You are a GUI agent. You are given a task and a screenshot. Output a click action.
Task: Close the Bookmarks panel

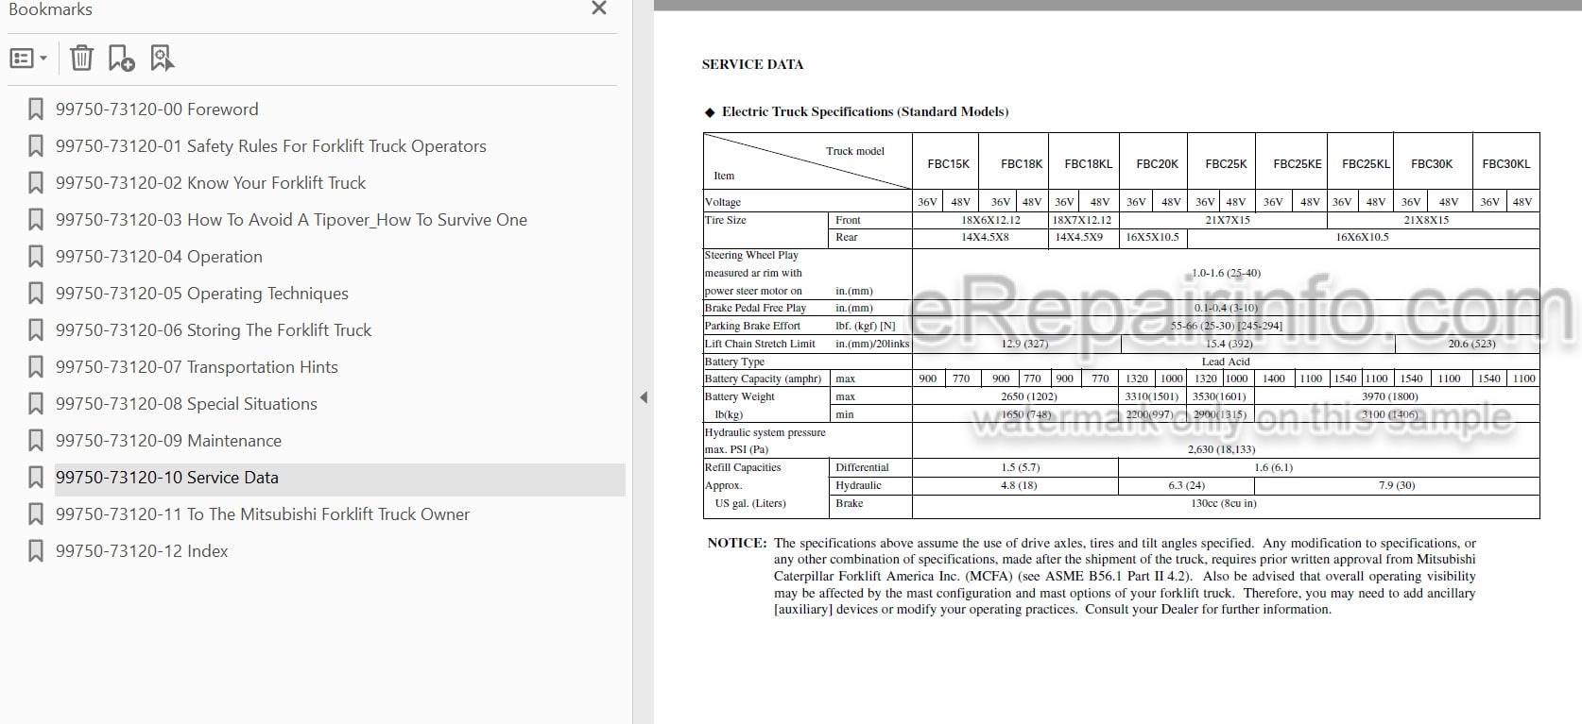click(598, 8)
